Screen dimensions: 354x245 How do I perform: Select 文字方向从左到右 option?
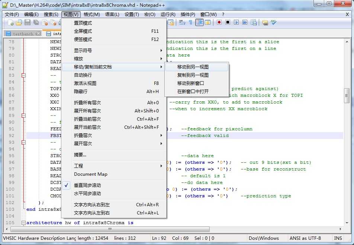(x=114, y=213)
